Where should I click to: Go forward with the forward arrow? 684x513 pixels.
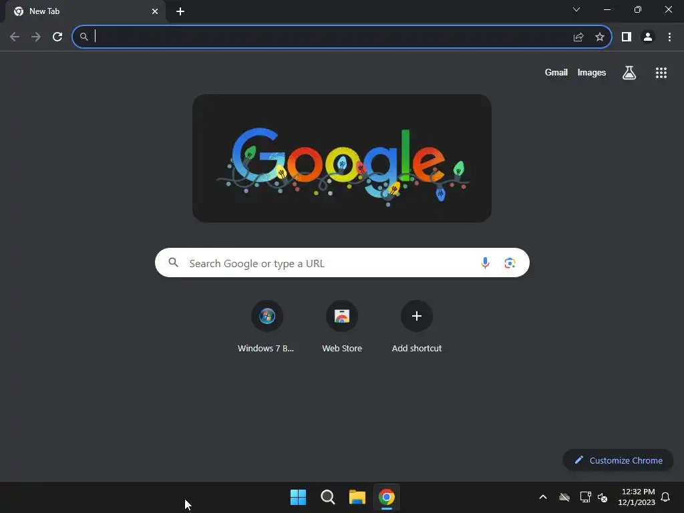pos(36,37)
